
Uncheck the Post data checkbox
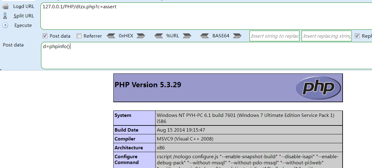point(45,36)
